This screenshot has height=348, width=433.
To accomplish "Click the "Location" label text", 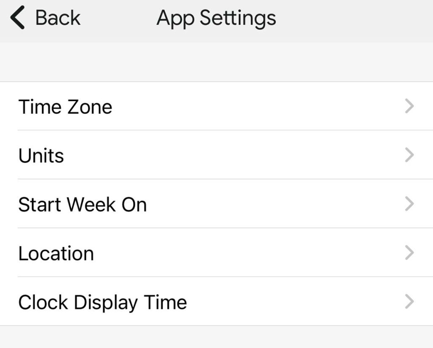I will click(x=56, y=254).
